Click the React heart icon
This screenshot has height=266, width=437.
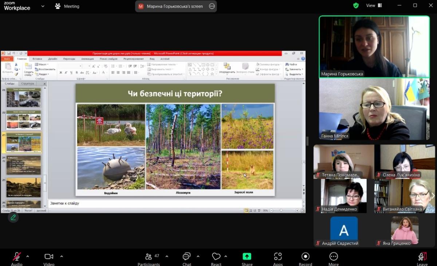point(216,257)
